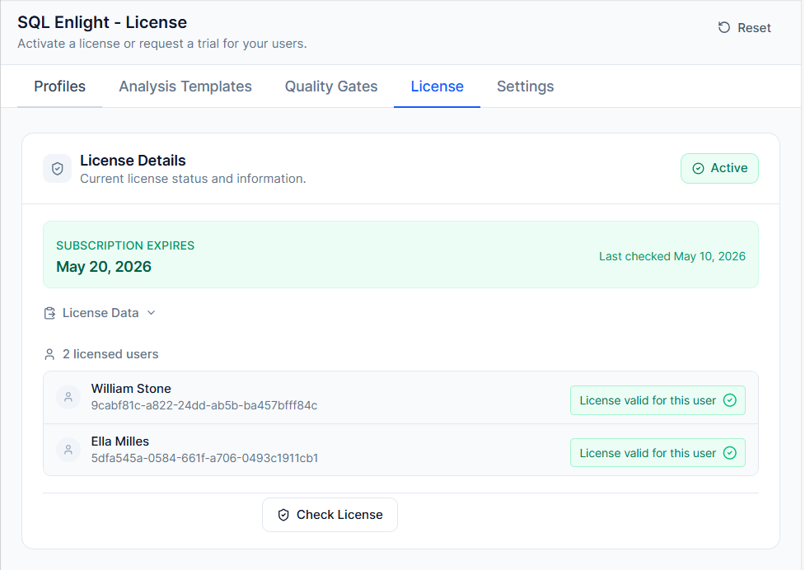Click the 2 licensed users text
Image resolution: width=805 pixels, height=570 pixels.
(x=110, y=354)
